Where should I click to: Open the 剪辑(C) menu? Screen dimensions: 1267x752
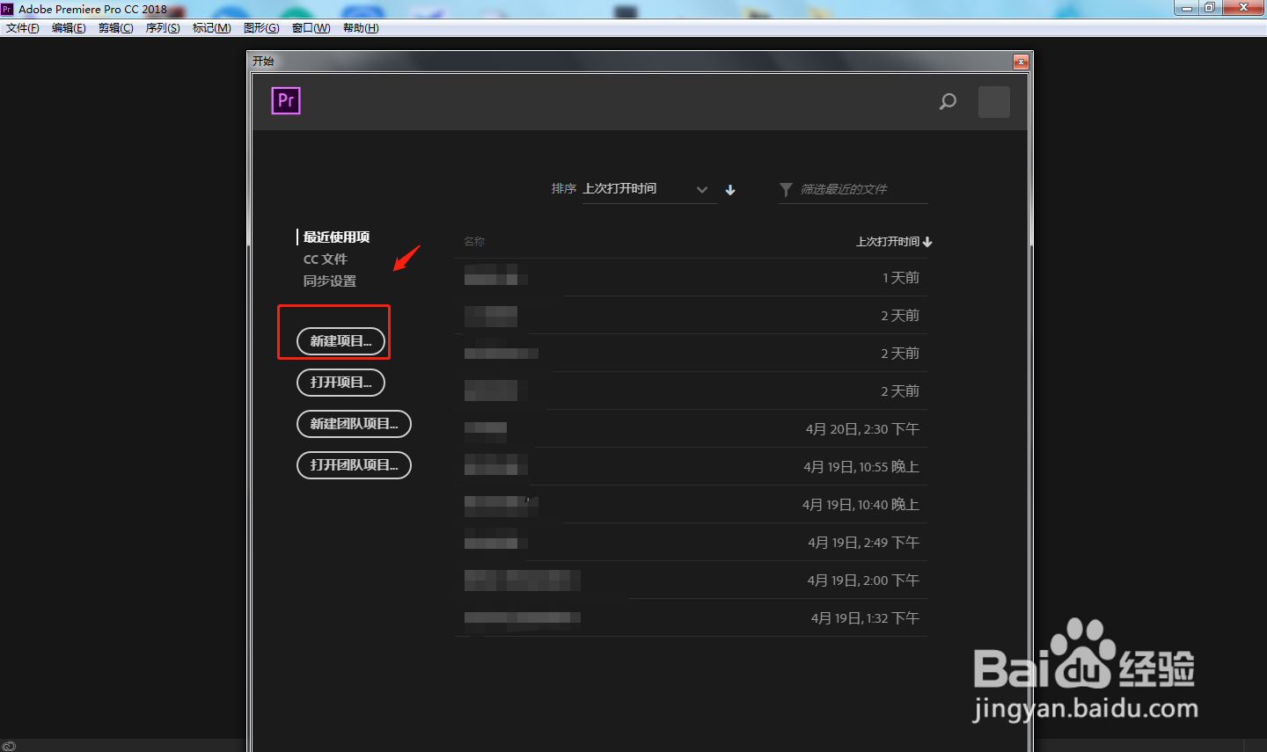click(x=115, y=28)
